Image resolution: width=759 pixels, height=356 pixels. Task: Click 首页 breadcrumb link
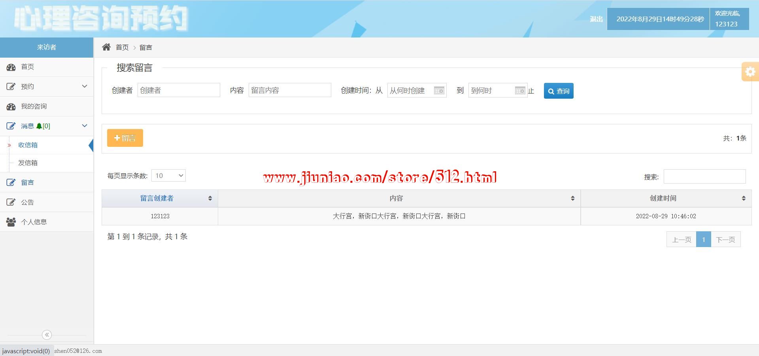[122, 47]
